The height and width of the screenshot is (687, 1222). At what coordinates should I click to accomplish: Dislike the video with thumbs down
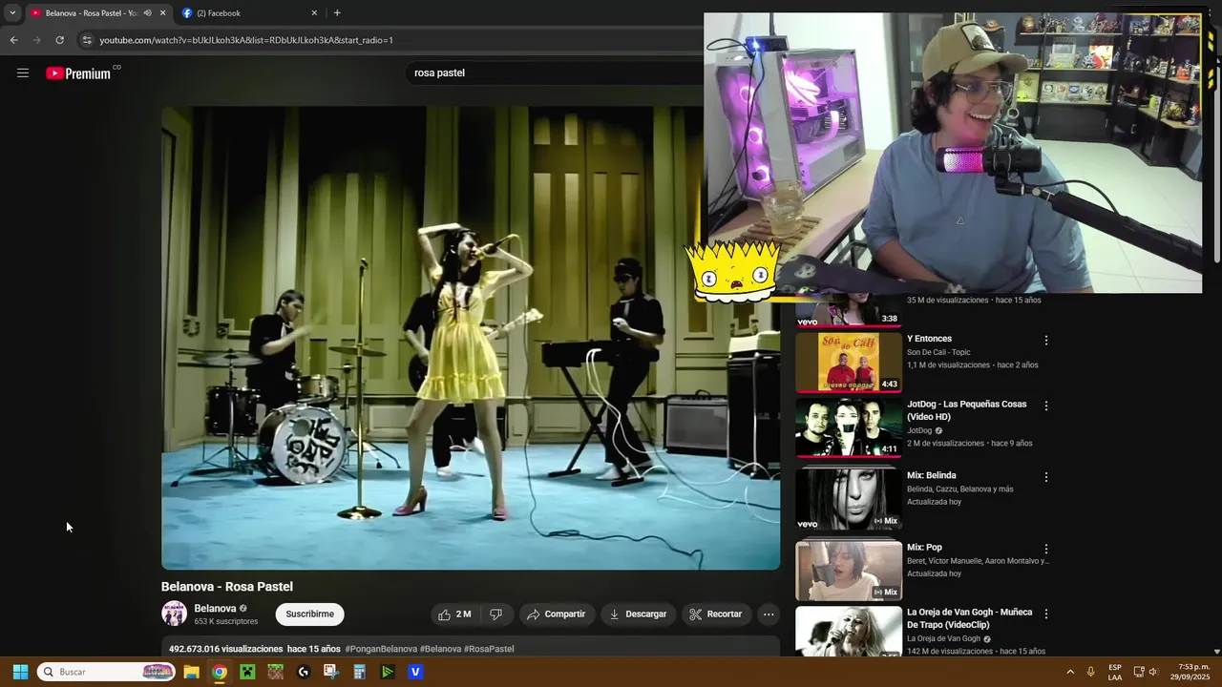tap(495, 614)
